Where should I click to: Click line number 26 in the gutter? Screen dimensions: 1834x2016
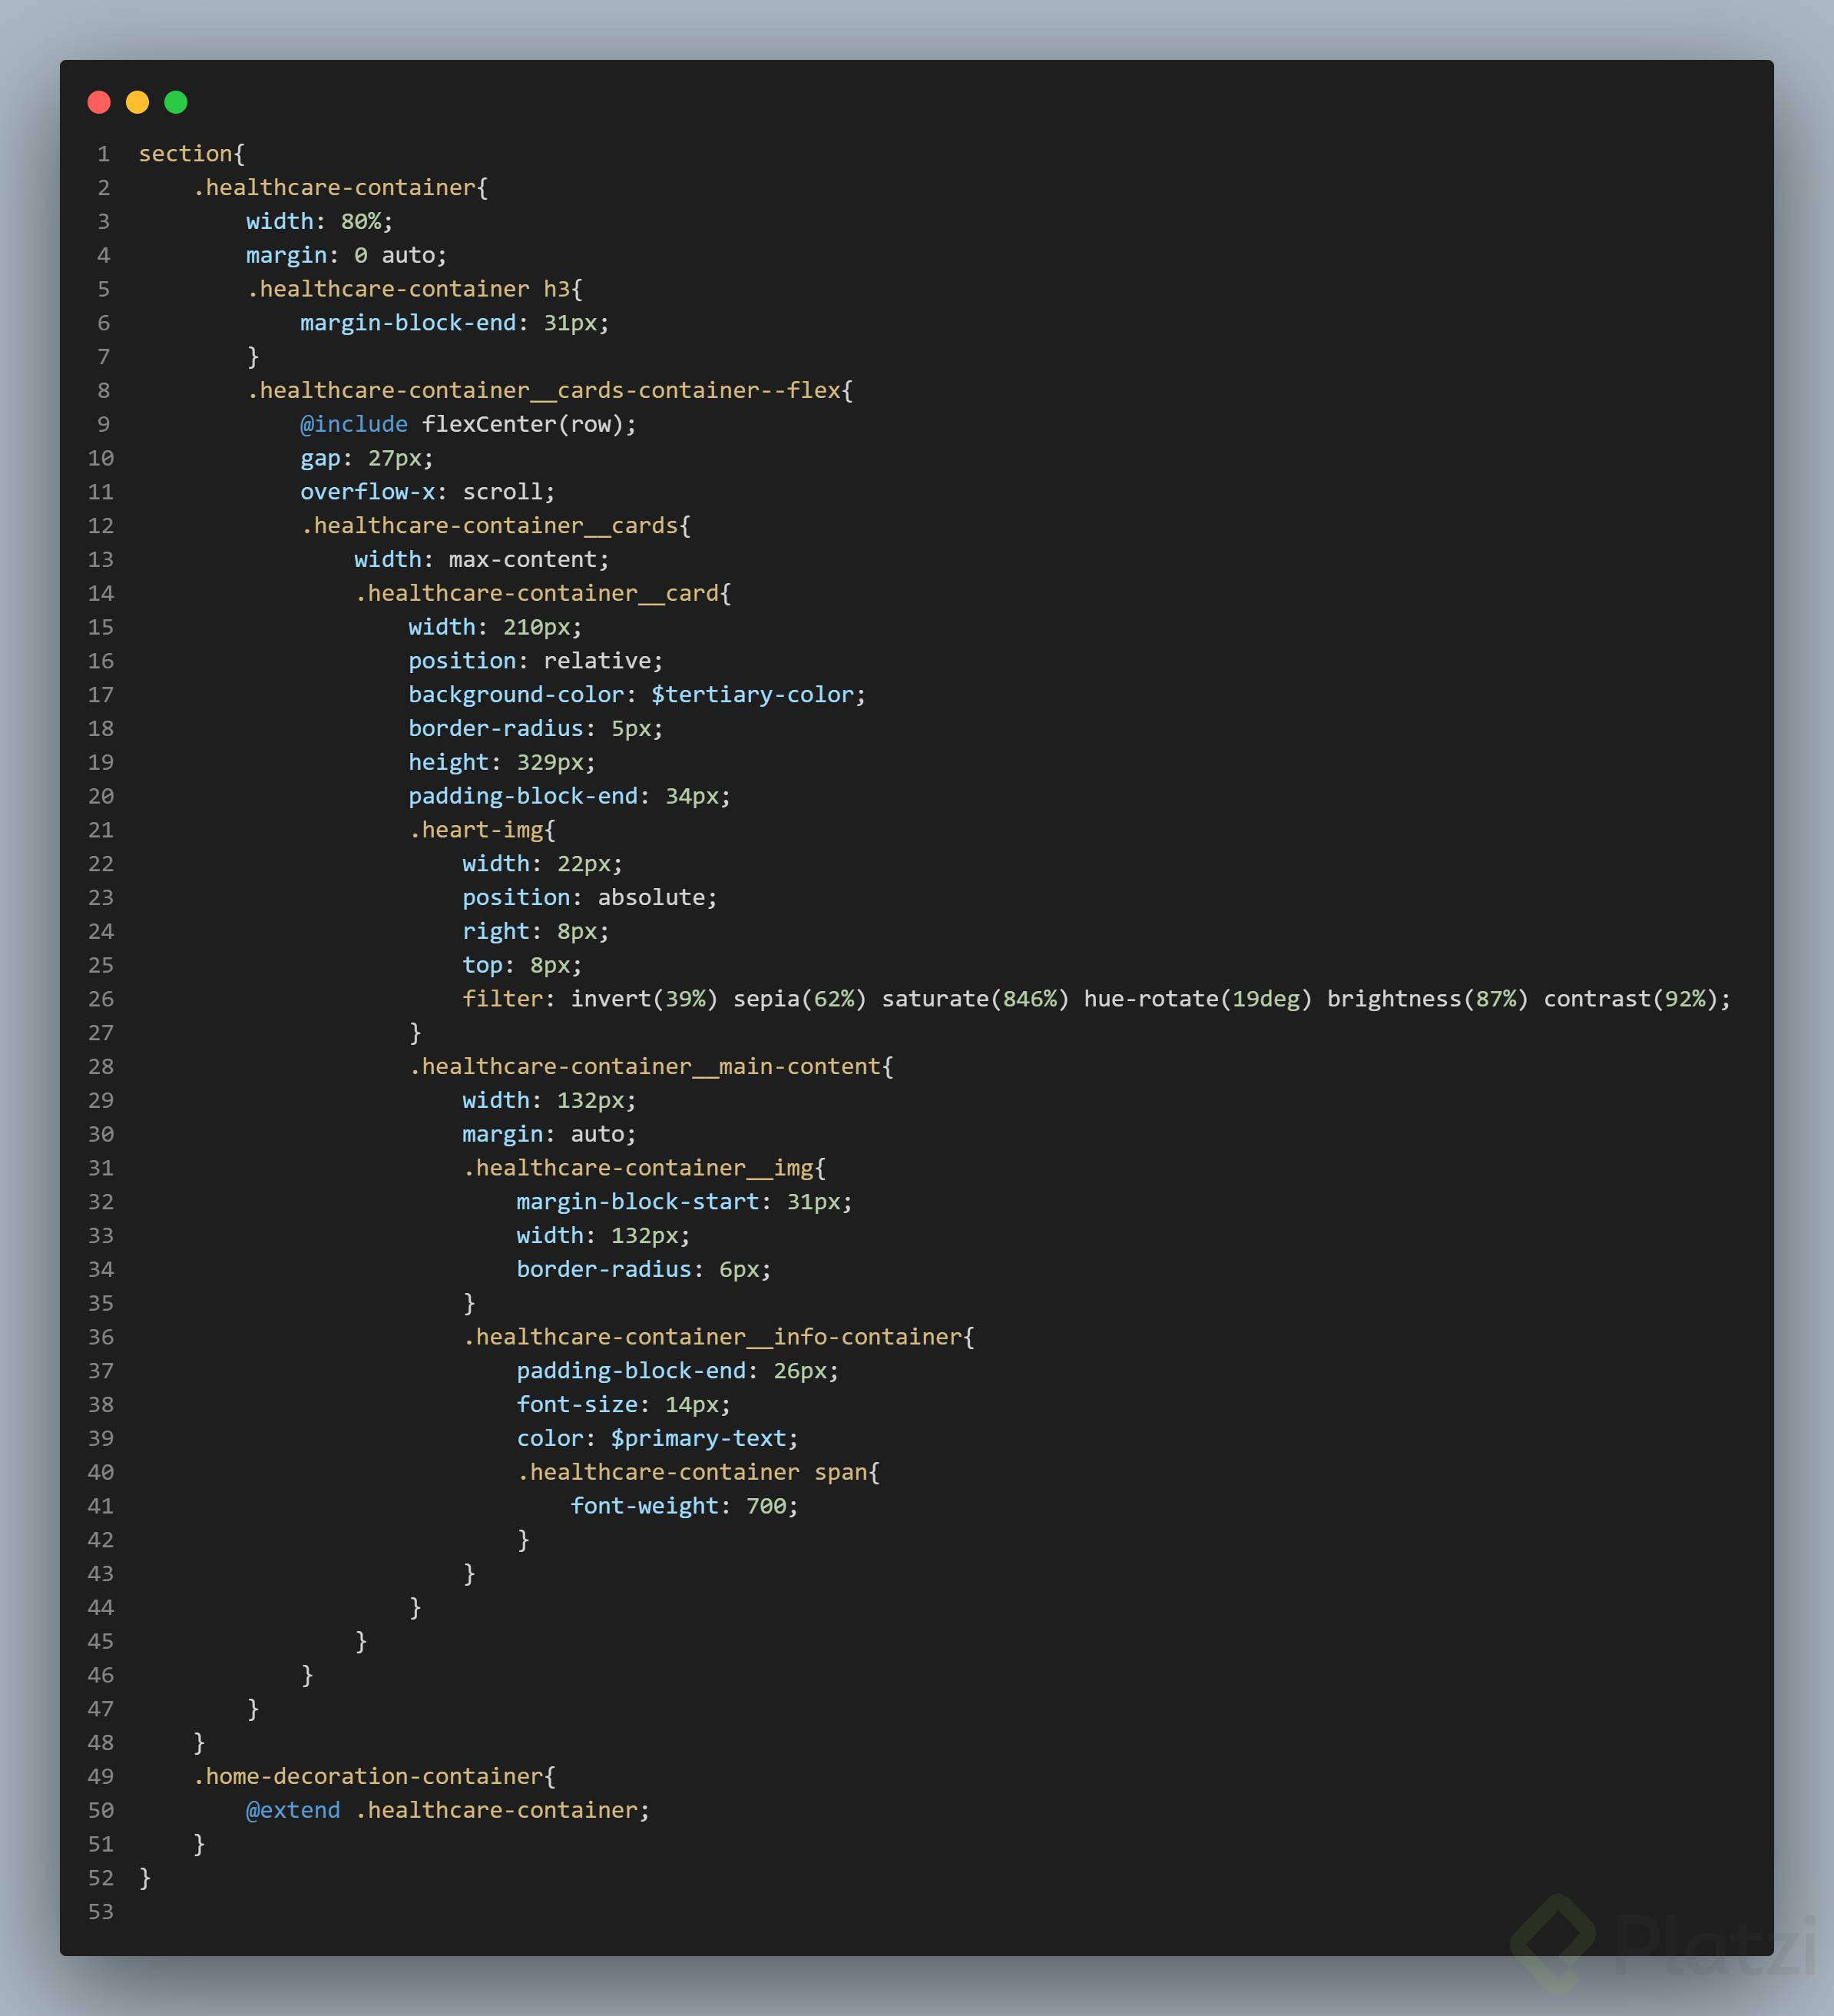100,998
